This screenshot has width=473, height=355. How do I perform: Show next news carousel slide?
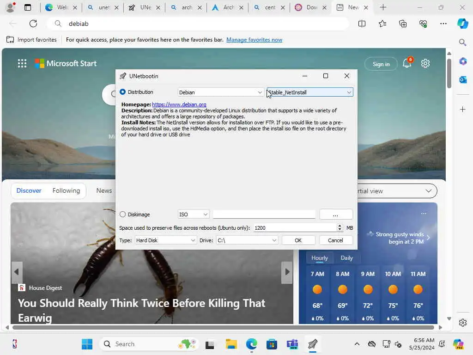(287, 272)
